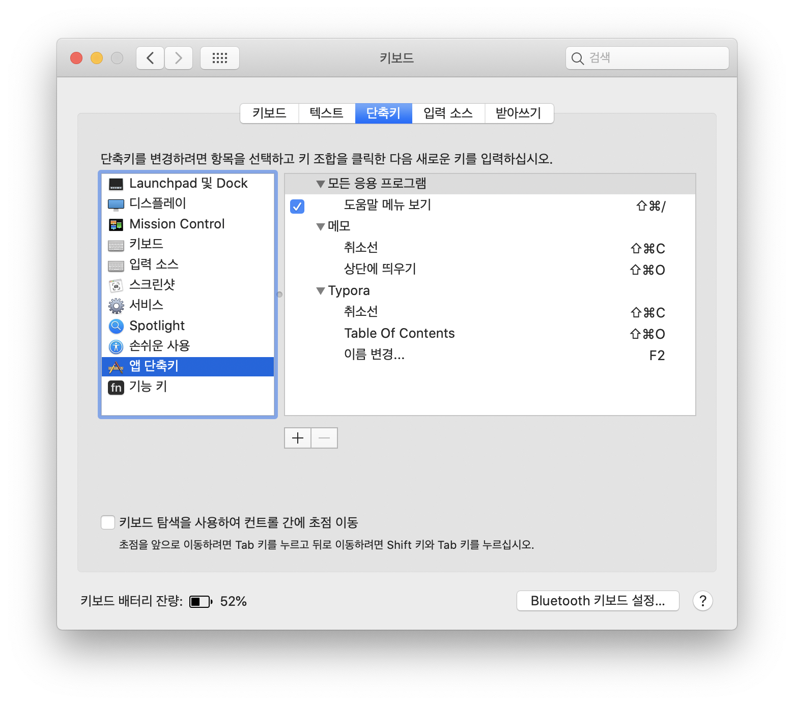
Task: Click the magnifier icon in search field
Action: pos(577,58)
